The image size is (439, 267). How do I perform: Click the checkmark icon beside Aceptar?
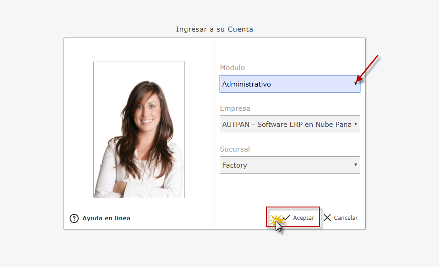pos(287,218)
